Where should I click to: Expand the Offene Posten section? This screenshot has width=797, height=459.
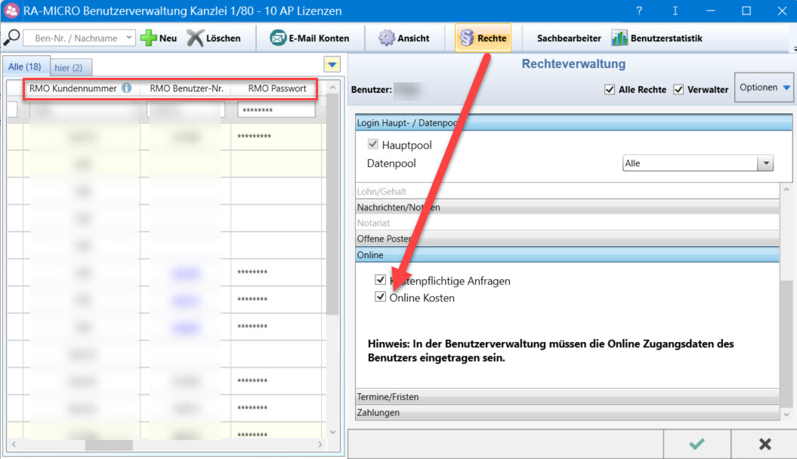567,239
